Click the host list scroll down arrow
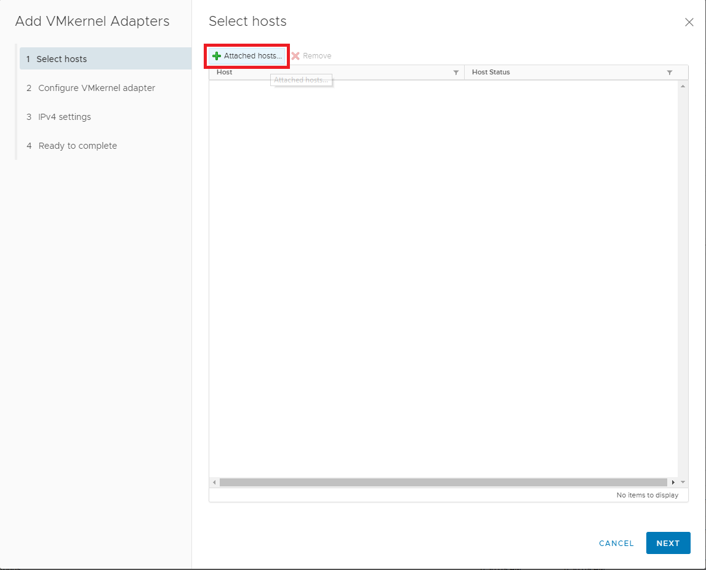 [683, 483]
